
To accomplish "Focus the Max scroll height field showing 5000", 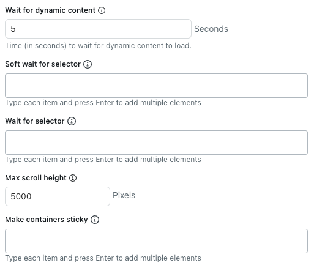I will [58, 196].
